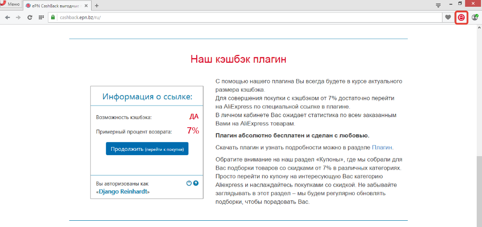Follow the Плагин link in the text

pyautogui.click(x=382, y=147)
